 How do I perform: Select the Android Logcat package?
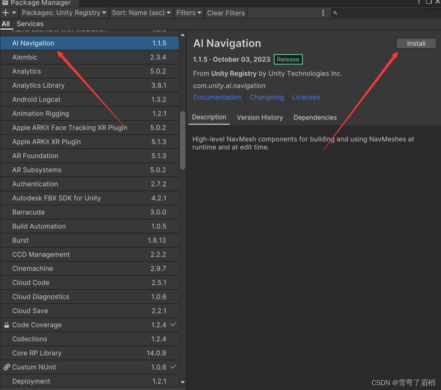(89, 99)
